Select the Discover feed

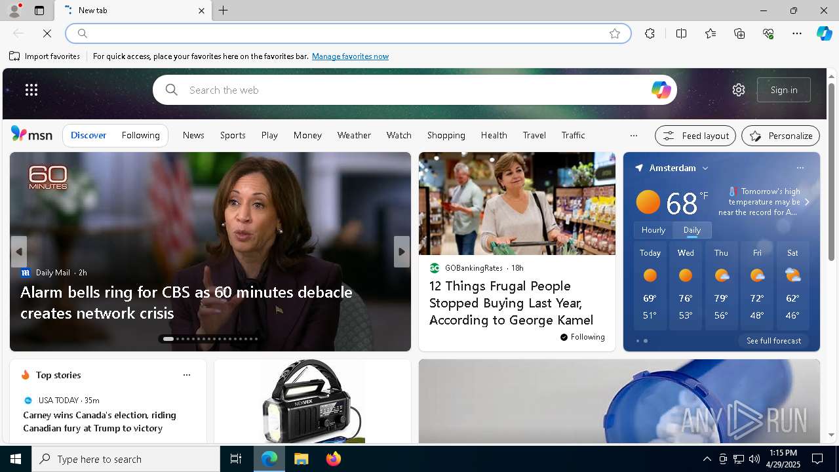(88, 135)
